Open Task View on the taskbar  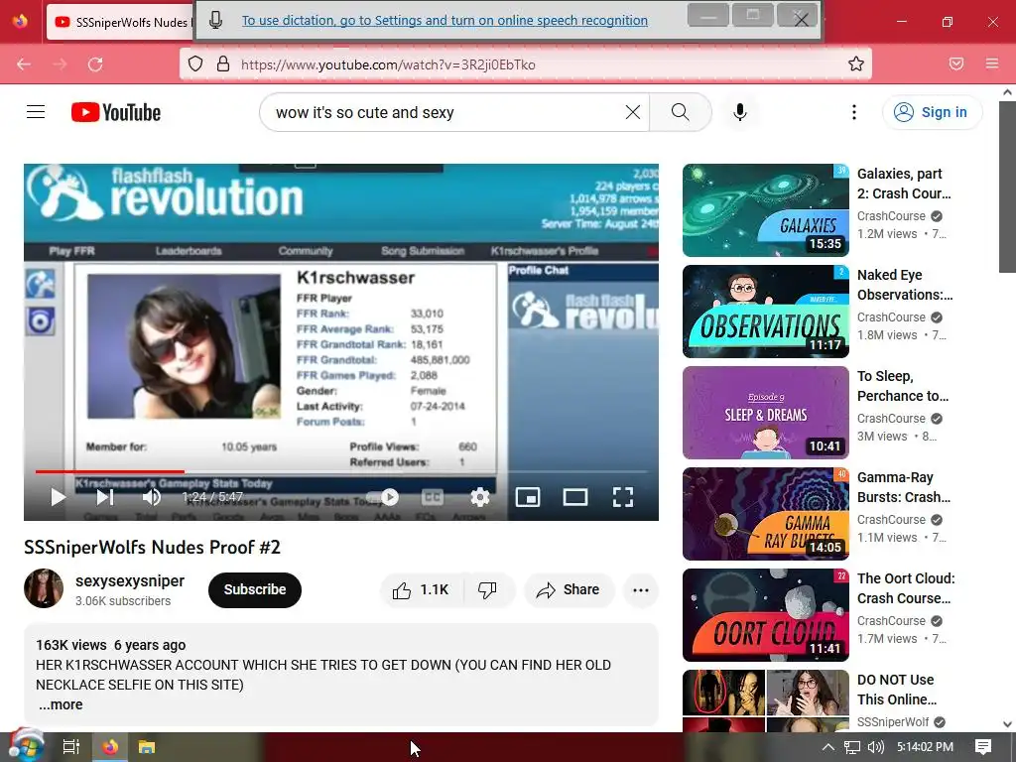coord(71,747)
